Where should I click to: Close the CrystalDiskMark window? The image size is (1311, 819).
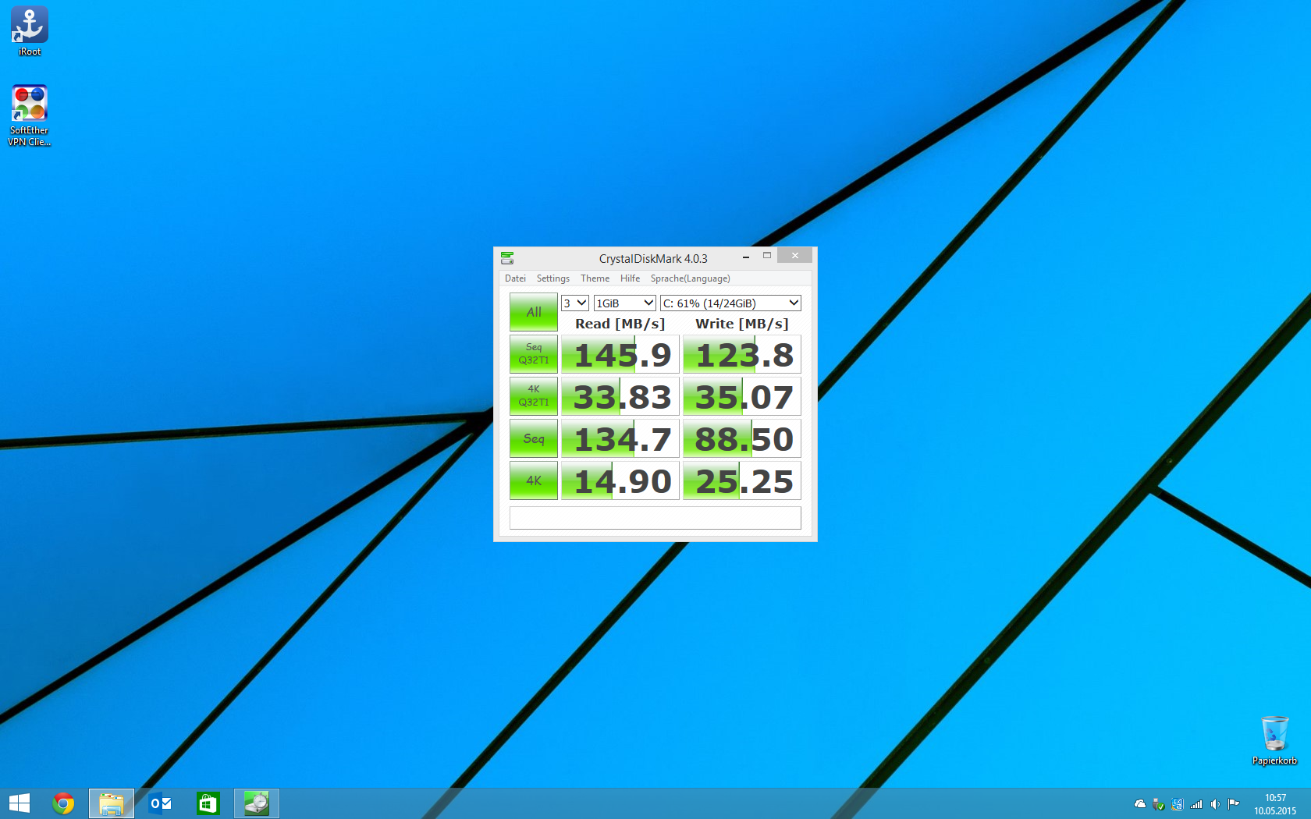click(794, 255)
